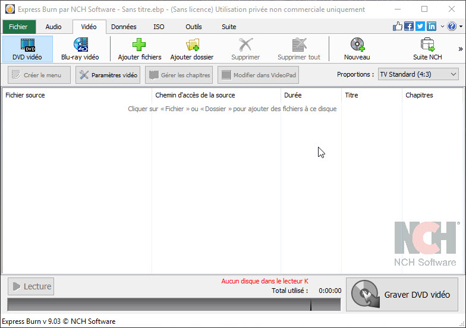Click Créer le menu button

[39, 75]
